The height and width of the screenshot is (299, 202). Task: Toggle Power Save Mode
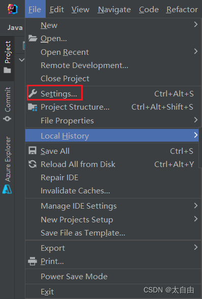point(74,277)
